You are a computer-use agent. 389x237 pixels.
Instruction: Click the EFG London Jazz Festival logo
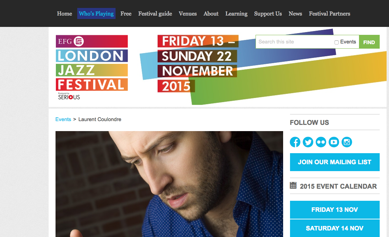(x=92, y=63)
